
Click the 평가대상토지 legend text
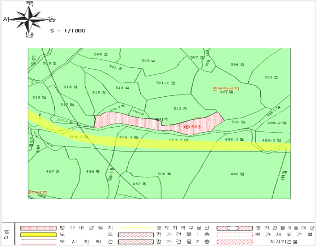coord(86,228)
